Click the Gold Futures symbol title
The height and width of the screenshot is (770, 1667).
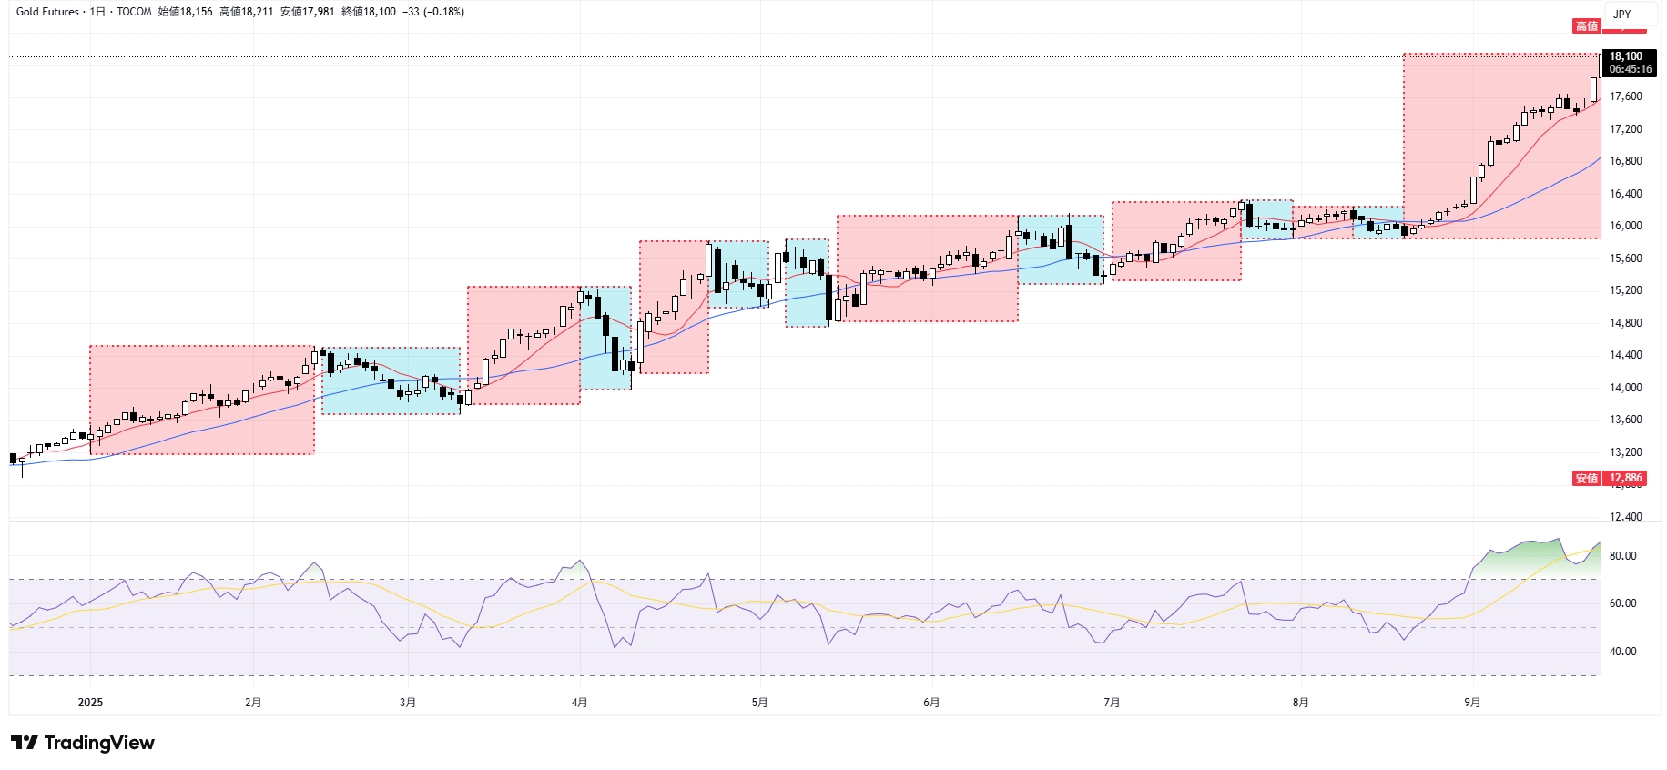point(47,12)
